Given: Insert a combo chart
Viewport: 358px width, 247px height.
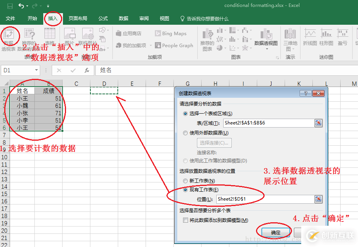Looking at the screenshot, I should 246,39.
